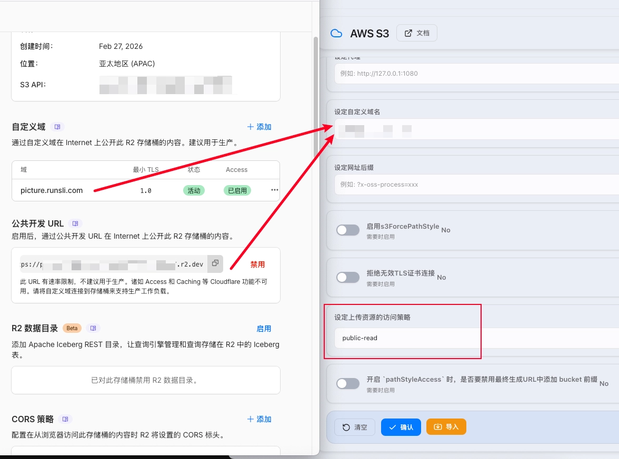Click the AWS S3 cloud icon

pyautogui.click(x=336, y=34)
